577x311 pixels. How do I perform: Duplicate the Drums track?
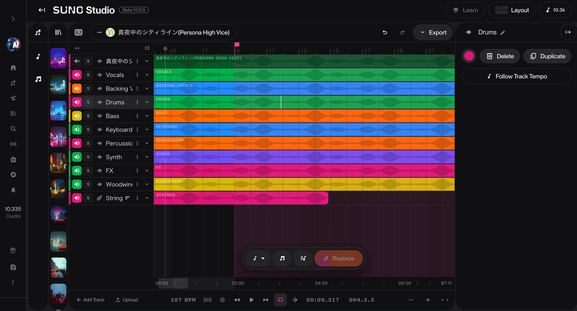[547, 56]
